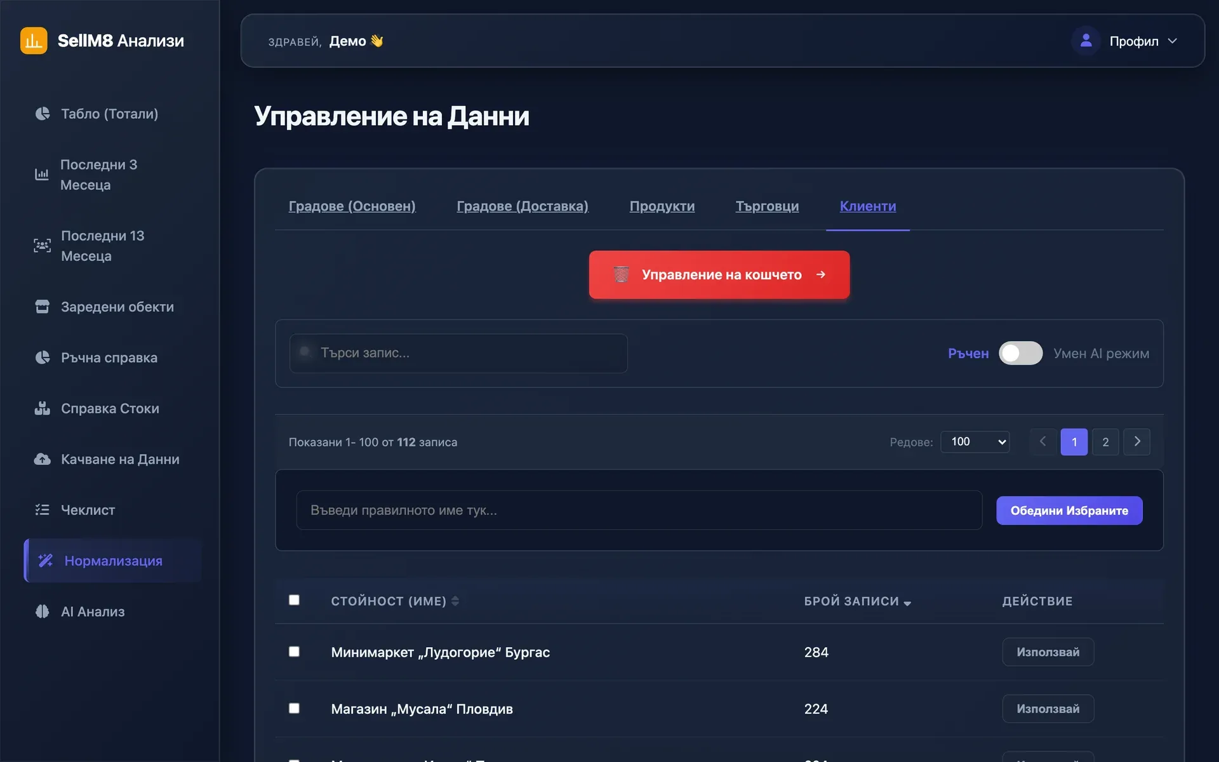
Task: Click Управление на кошчето button
Action: tap(719, 274)
